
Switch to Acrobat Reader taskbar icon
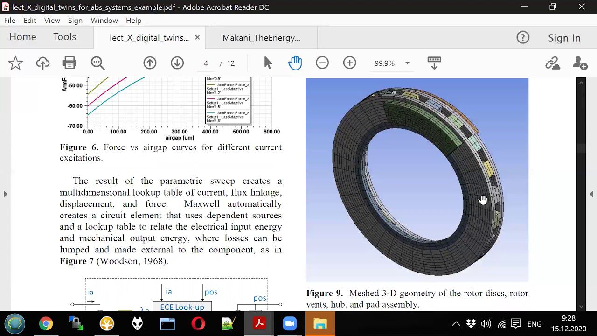(259, 324)
